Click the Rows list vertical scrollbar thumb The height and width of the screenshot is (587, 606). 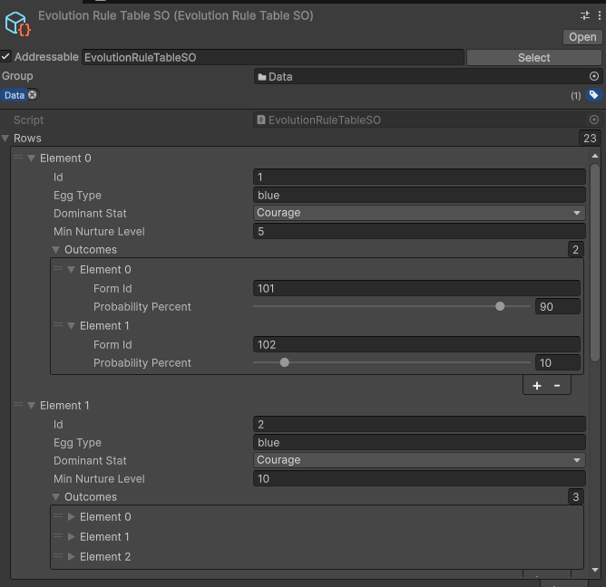coord(595,263)
